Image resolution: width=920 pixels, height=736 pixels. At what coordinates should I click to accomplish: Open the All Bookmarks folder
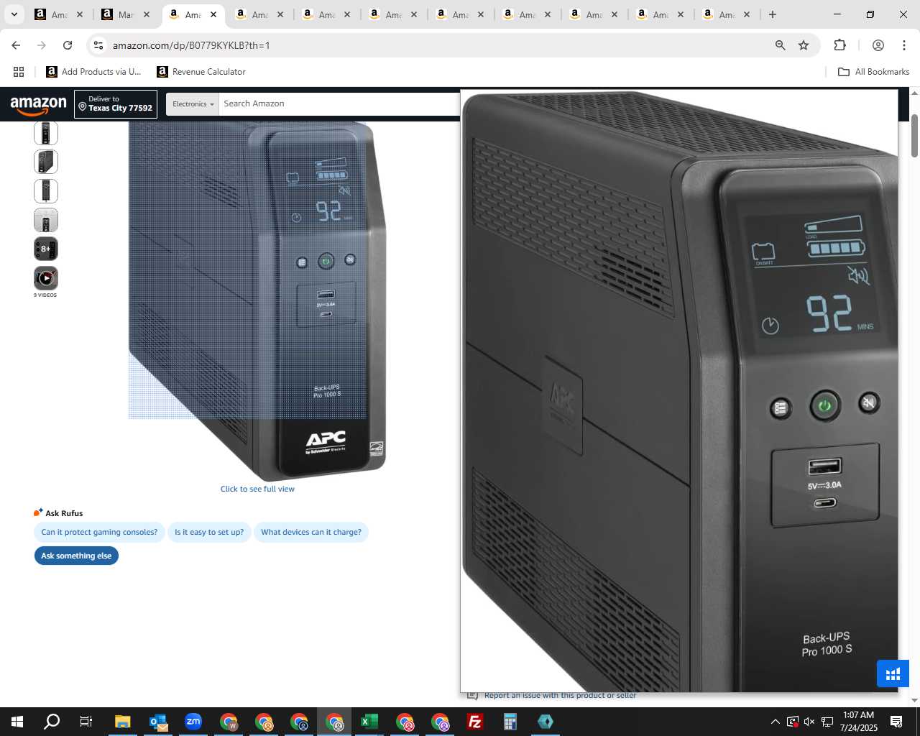[x=874, y=72]
